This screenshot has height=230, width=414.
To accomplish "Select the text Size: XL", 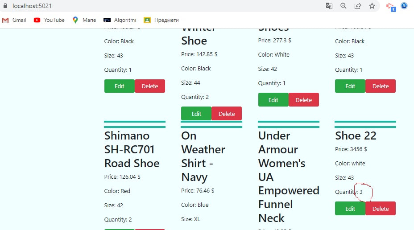I will tap(190, 219).
